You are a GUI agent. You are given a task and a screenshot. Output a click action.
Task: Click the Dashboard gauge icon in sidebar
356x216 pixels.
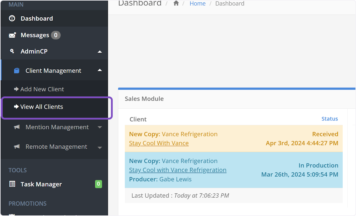click(x=12, y=18)
